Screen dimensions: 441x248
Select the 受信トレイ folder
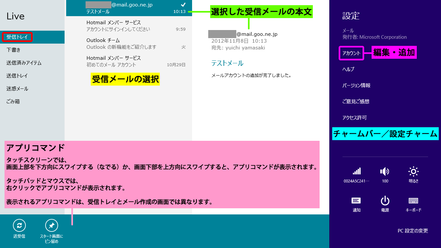pos(17,37)
